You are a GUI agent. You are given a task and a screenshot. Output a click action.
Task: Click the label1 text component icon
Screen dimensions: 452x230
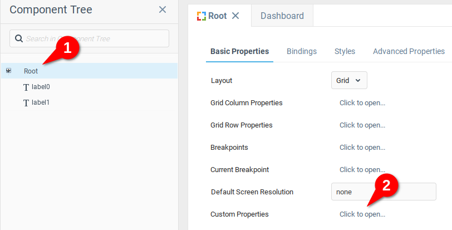(26, 102)
